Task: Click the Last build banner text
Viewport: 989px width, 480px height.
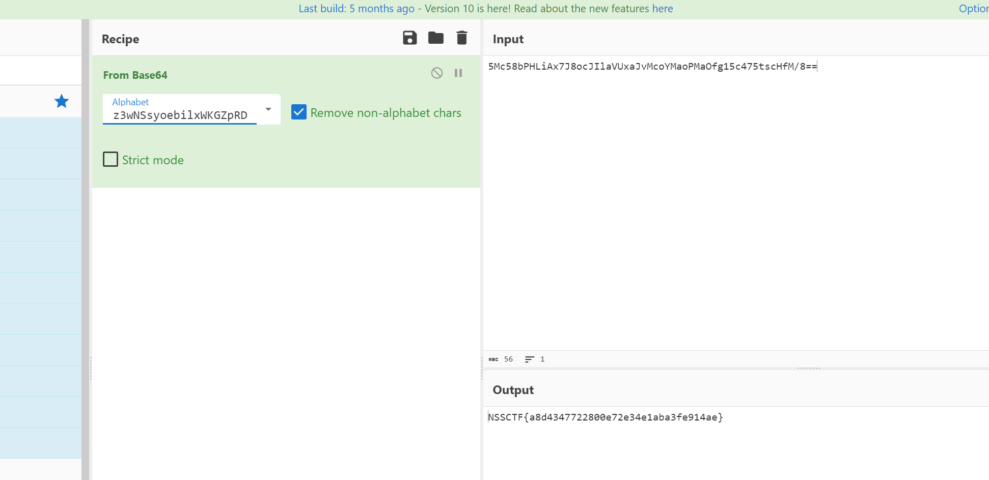Action: click(356, 9)
